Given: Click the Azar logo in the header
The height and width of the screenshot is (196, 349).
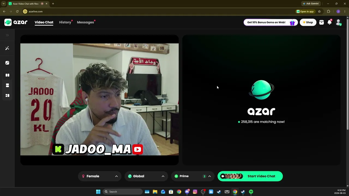Looking at the screenshot, I should tap(16, 22).
